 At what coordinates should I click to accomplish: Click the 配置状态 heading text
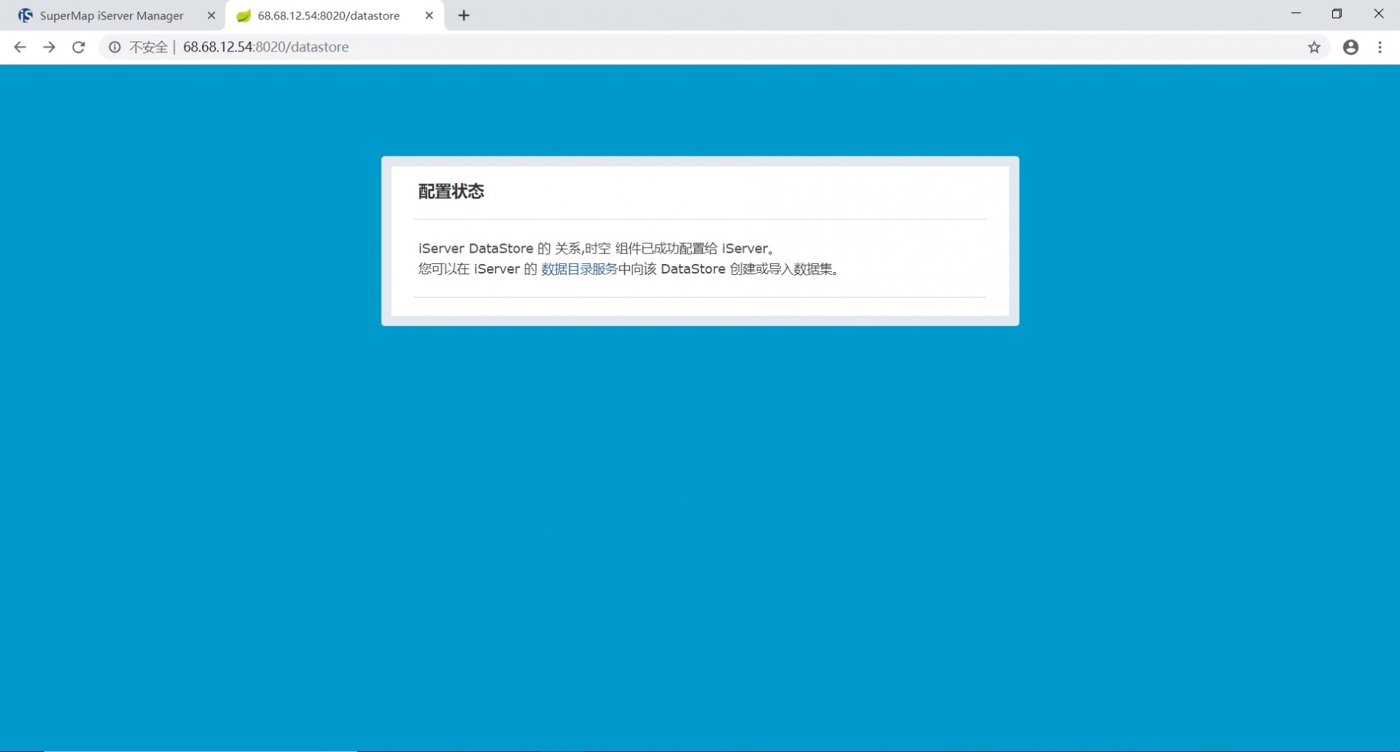click(451, 192)
